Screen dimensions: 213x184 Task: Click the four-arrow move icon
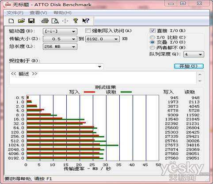(65, 21)
